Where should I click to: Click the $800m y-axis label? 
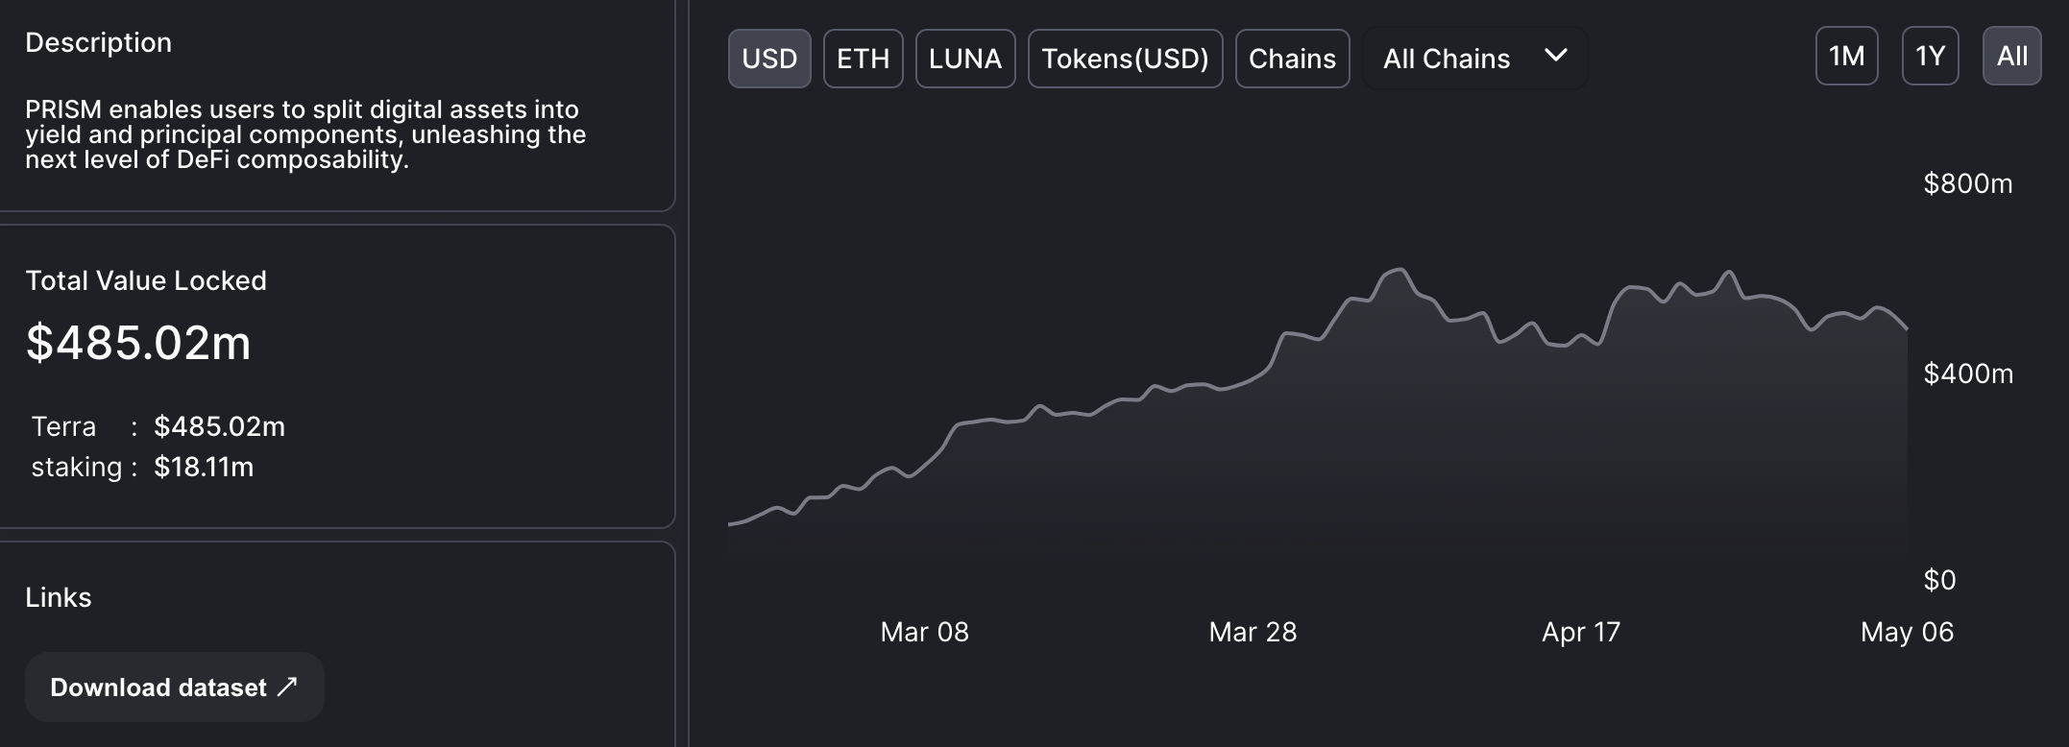(1967, 183)
